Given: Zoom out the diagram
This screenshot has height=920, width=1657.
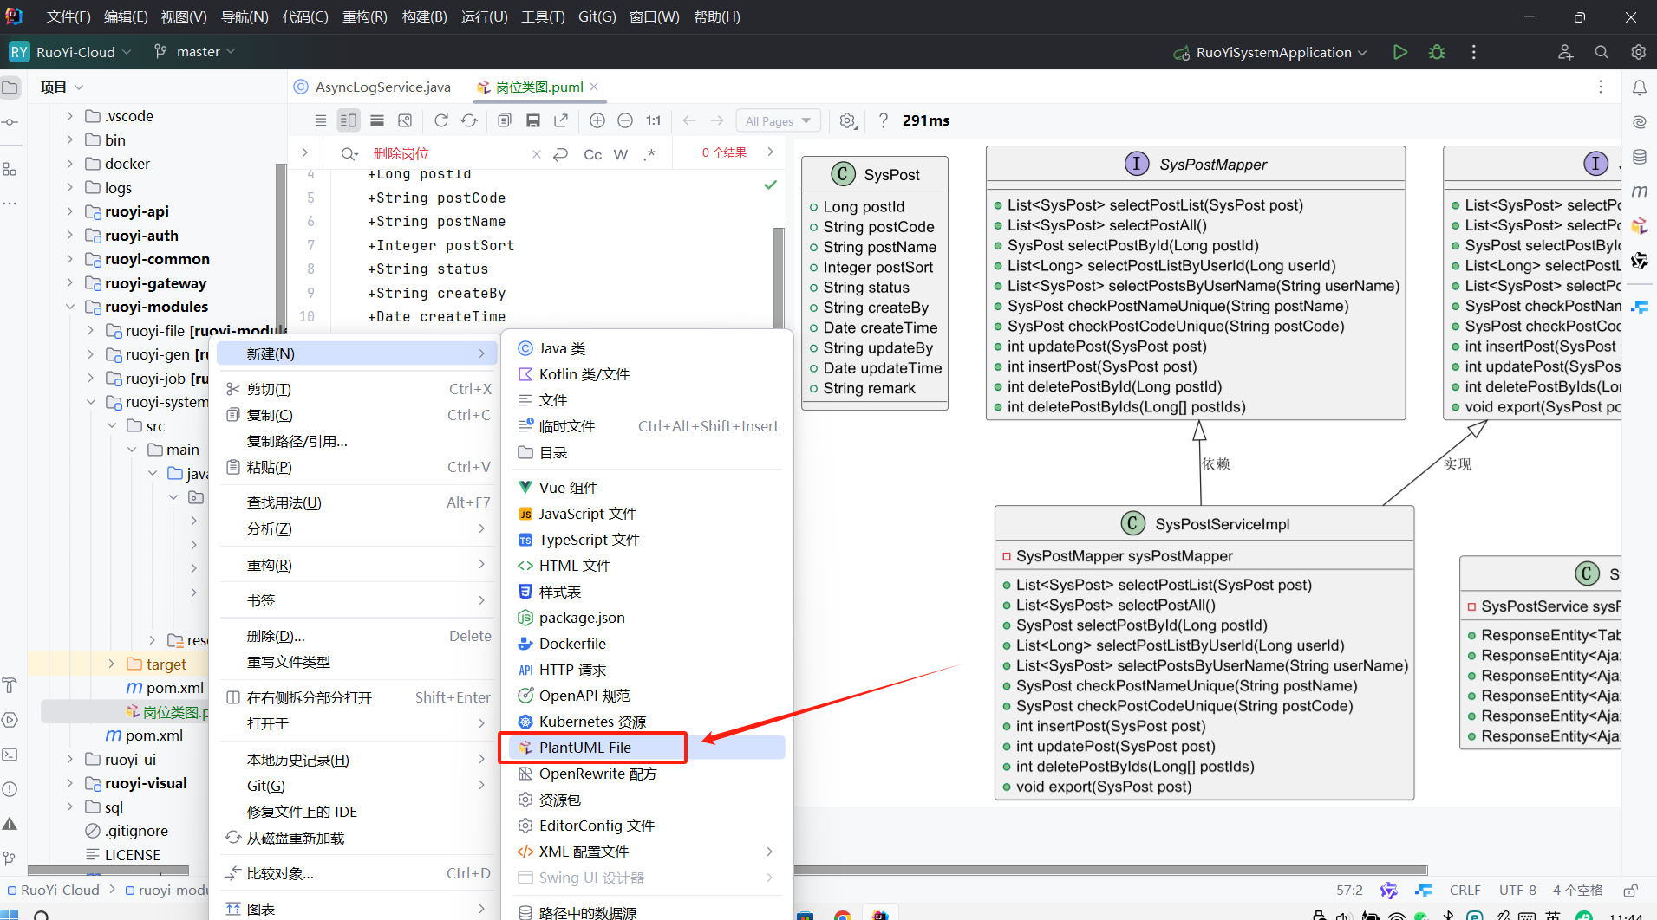Looking at the screenshot, I should tap(625, 120).
